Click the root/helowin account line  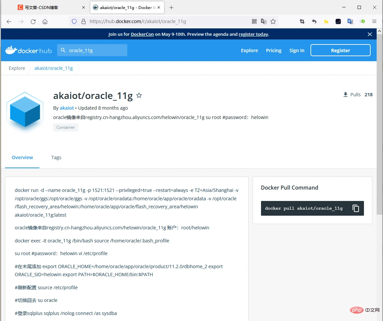(x=112, y=228)
